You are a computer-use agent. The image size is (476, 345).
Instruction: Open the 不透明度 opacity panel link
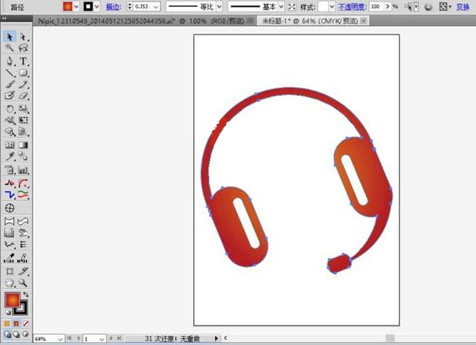[x=352, y=7]
